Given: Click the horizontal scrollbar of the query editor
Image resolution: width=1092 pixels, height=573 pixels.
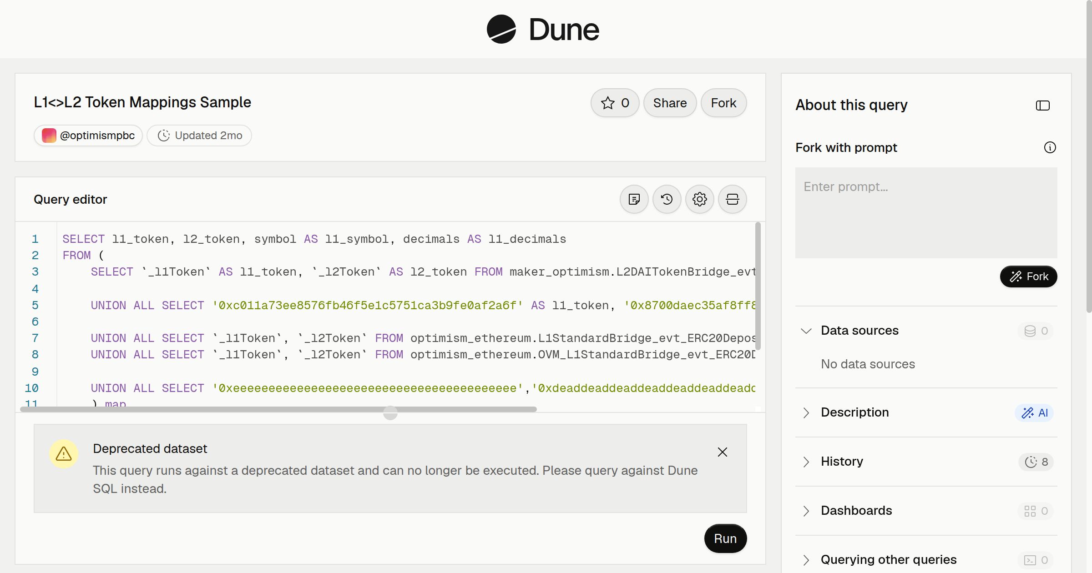Looking at the screenshot, I should click(278, 409).
